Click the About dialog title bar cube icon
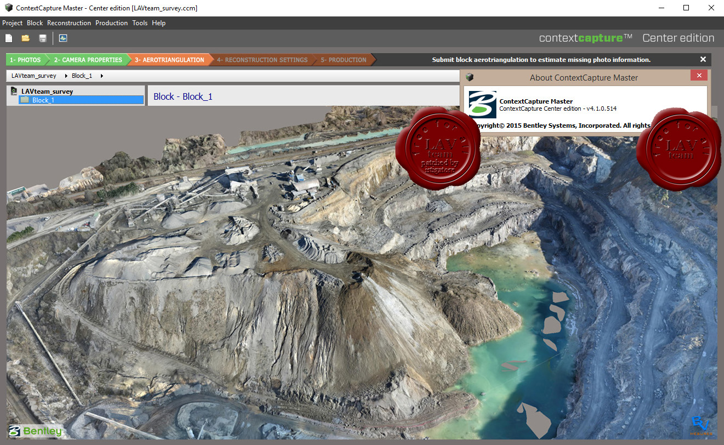Image resolution: width=724 pixels, height=445 pixels. [470, 77]
